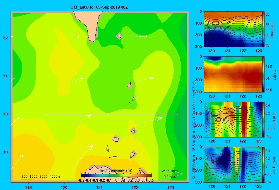
Task: Click the transect line along latitude 20
Action: click(x=112, y=114)
